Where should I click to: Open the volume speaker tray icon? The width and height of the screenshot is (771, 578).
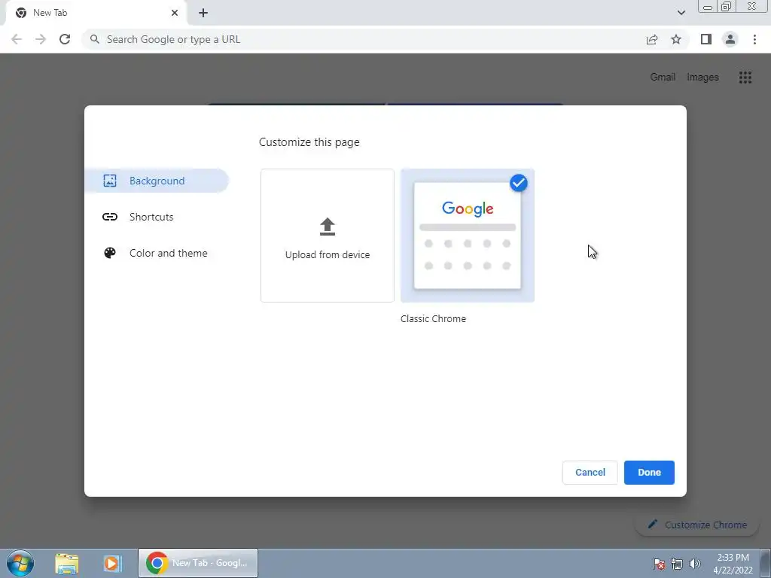pyautogui.click(x=695, y=564)
